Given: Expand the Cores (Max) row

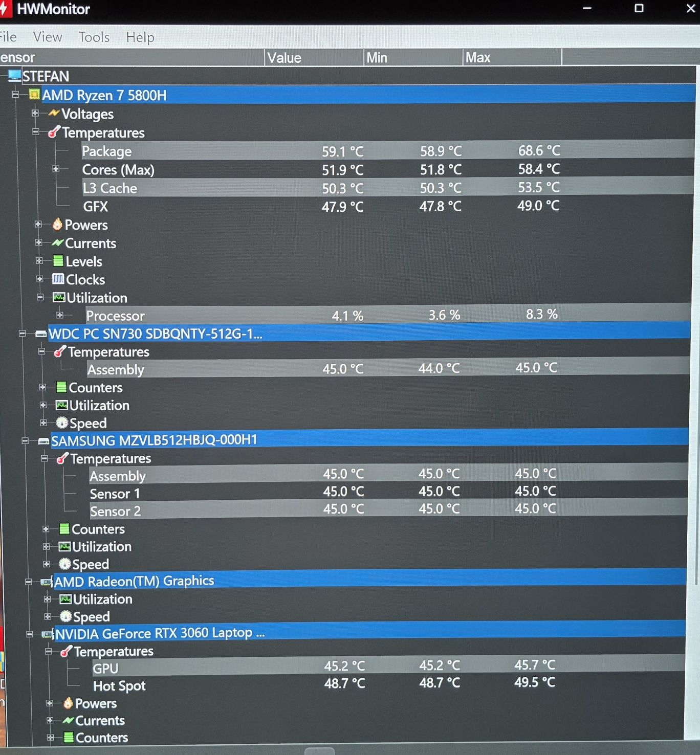Looking at the screenshot, I should pyautogui.click(x=56, y=169).
